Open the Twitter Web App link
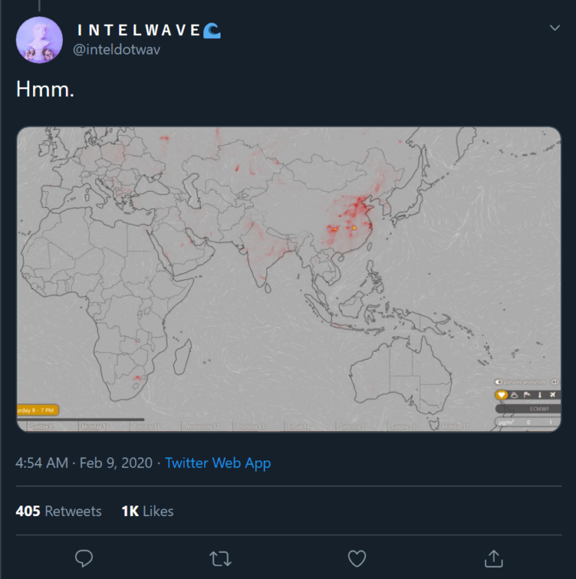 pyautogui.click(x=217, y=463)
